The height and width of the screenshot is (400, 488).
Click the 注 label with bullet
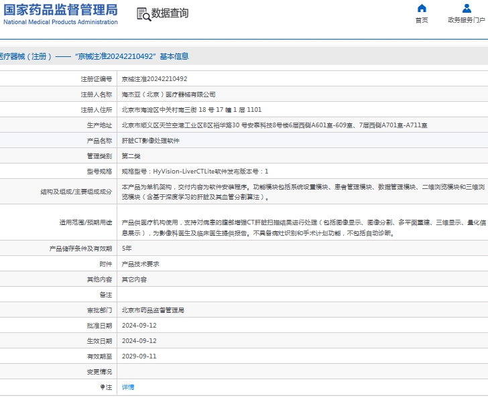pyautogui.click(x=106, y=387)
